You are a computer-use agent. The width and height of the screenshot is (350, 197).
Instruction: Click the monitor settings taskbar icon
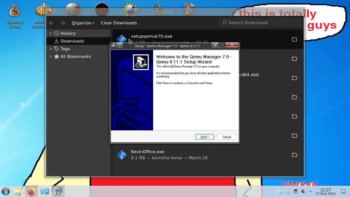(45, 191)
